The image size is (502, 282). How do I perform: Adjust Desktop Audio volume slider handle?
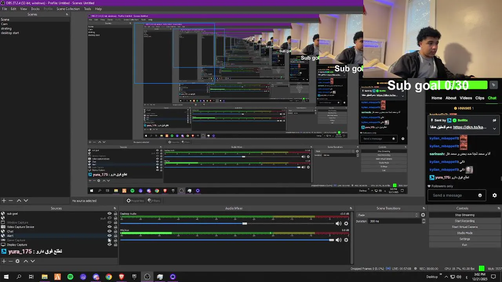(x=245, y=224)
